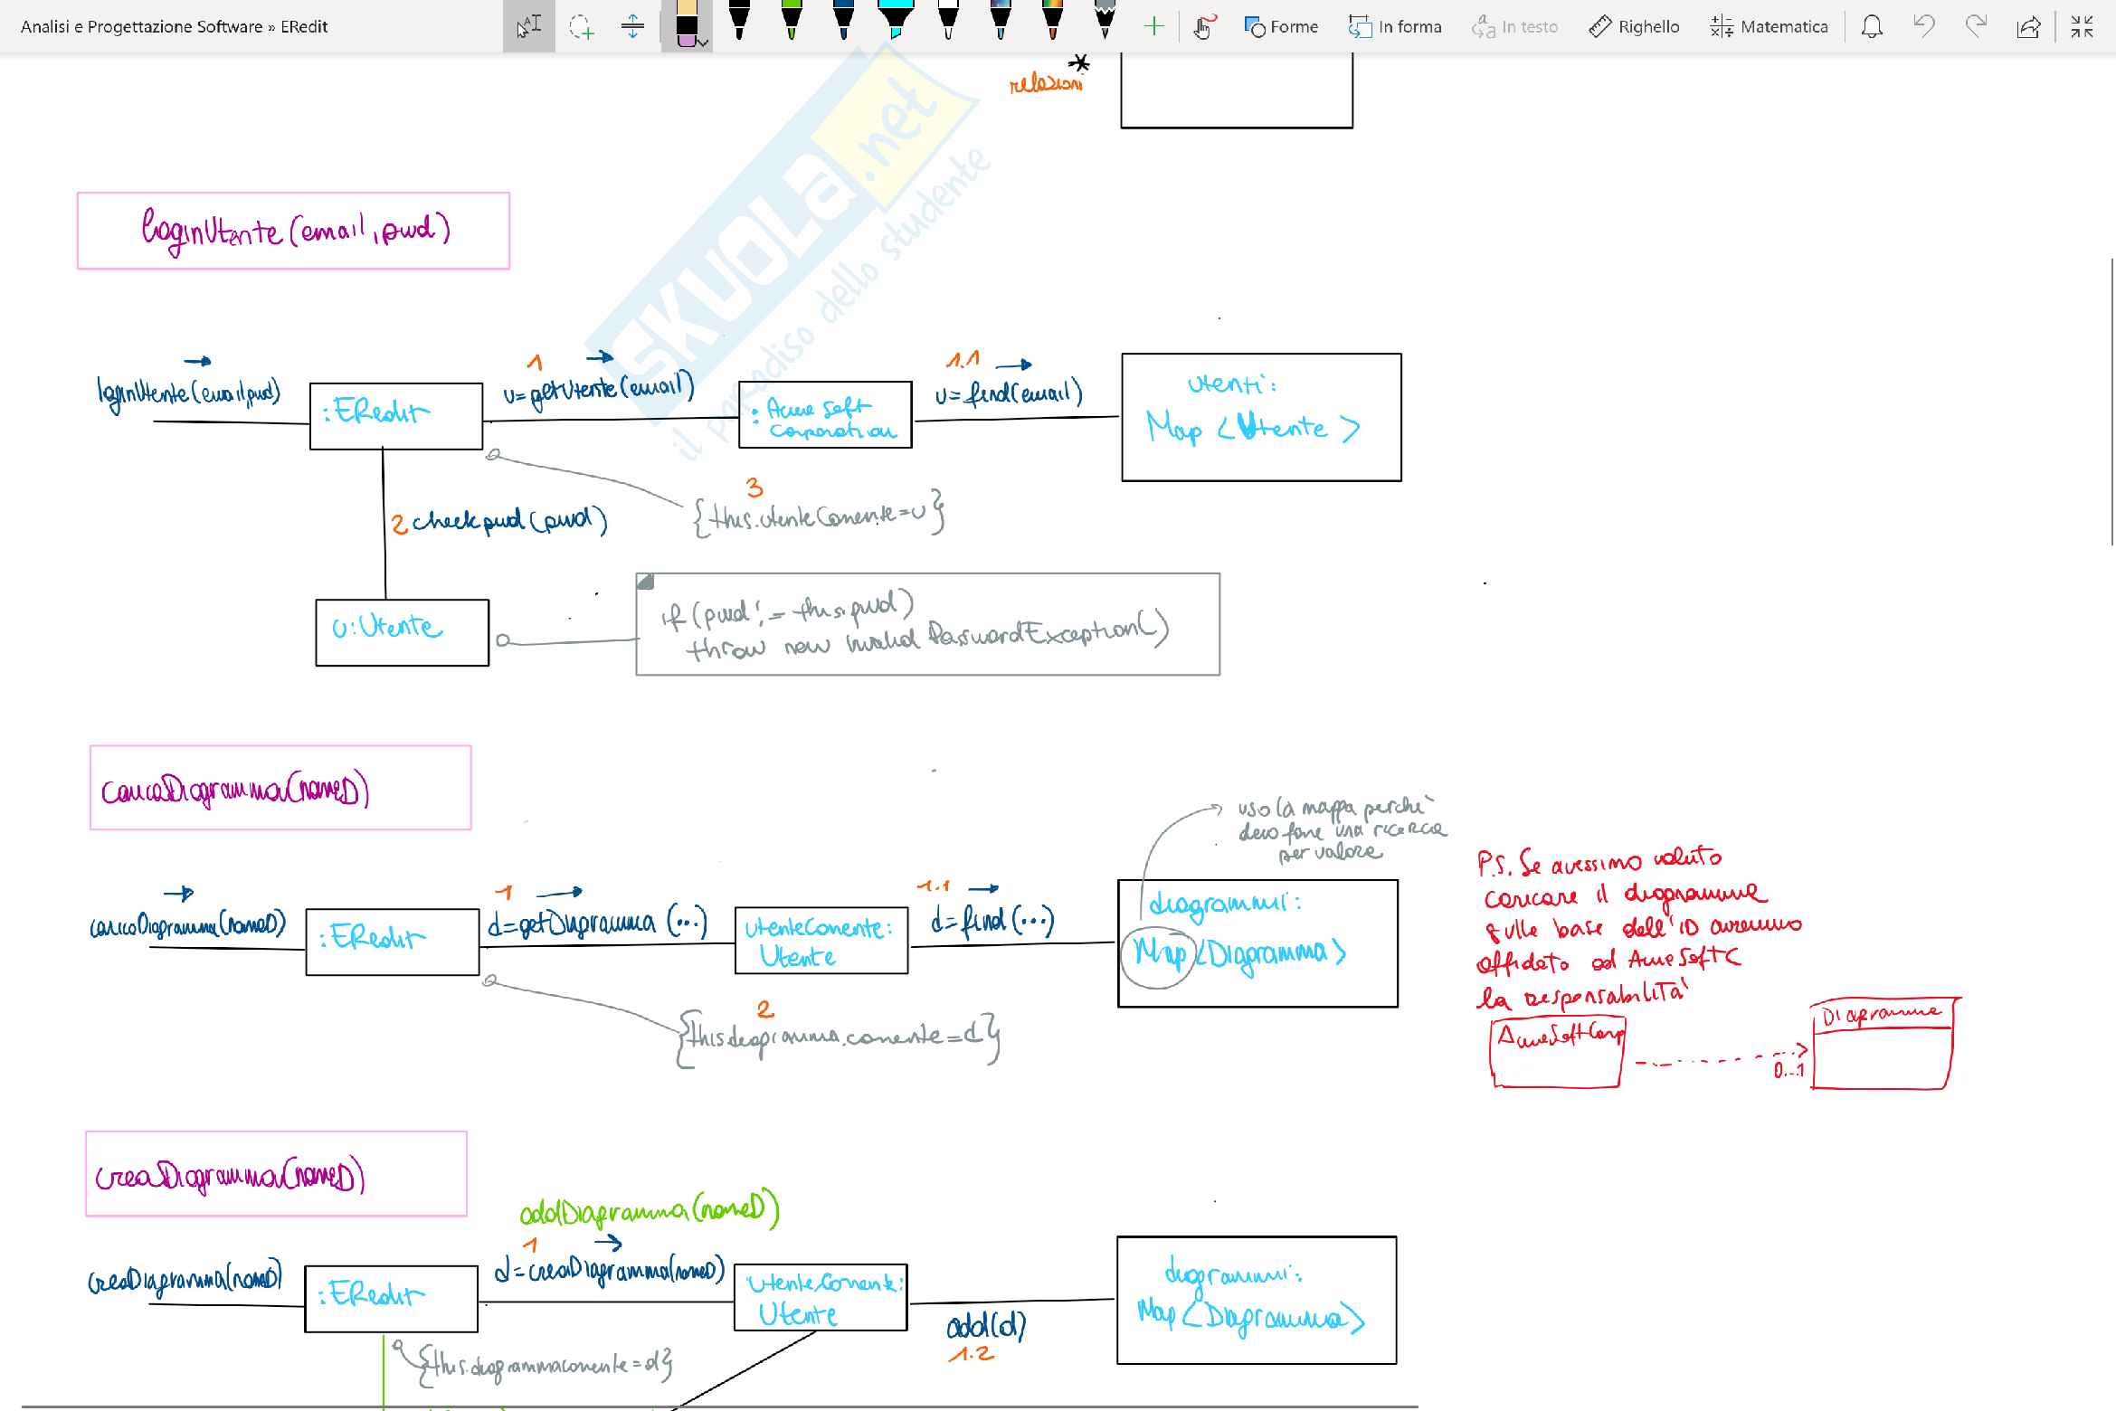This screenshot has width=2116, height=1411.
Task: Select the rainbow effect pen
Action: pyautogui.click(x=1053, y=22)
